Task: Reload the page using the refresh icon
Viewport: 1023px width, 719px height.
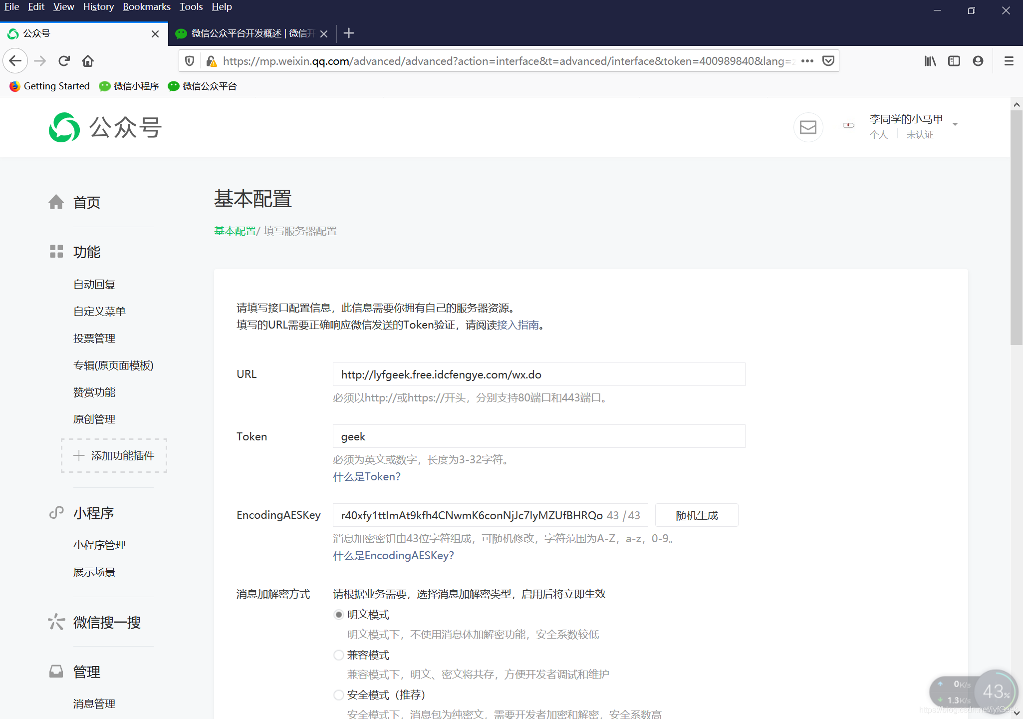Action: pos(64,61)
